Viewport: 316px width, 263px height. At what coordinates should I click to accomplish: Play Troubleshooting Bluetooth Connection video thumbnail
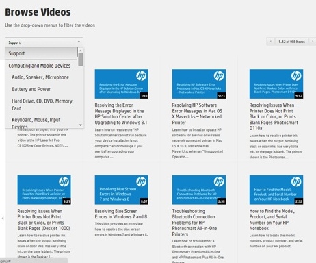click(x=199, y=190)
